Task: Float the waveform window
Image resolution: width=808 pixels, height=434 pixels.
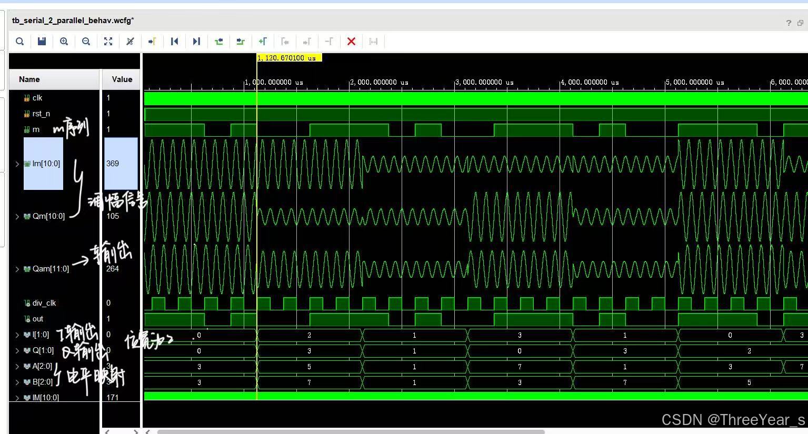Action: 800,23
